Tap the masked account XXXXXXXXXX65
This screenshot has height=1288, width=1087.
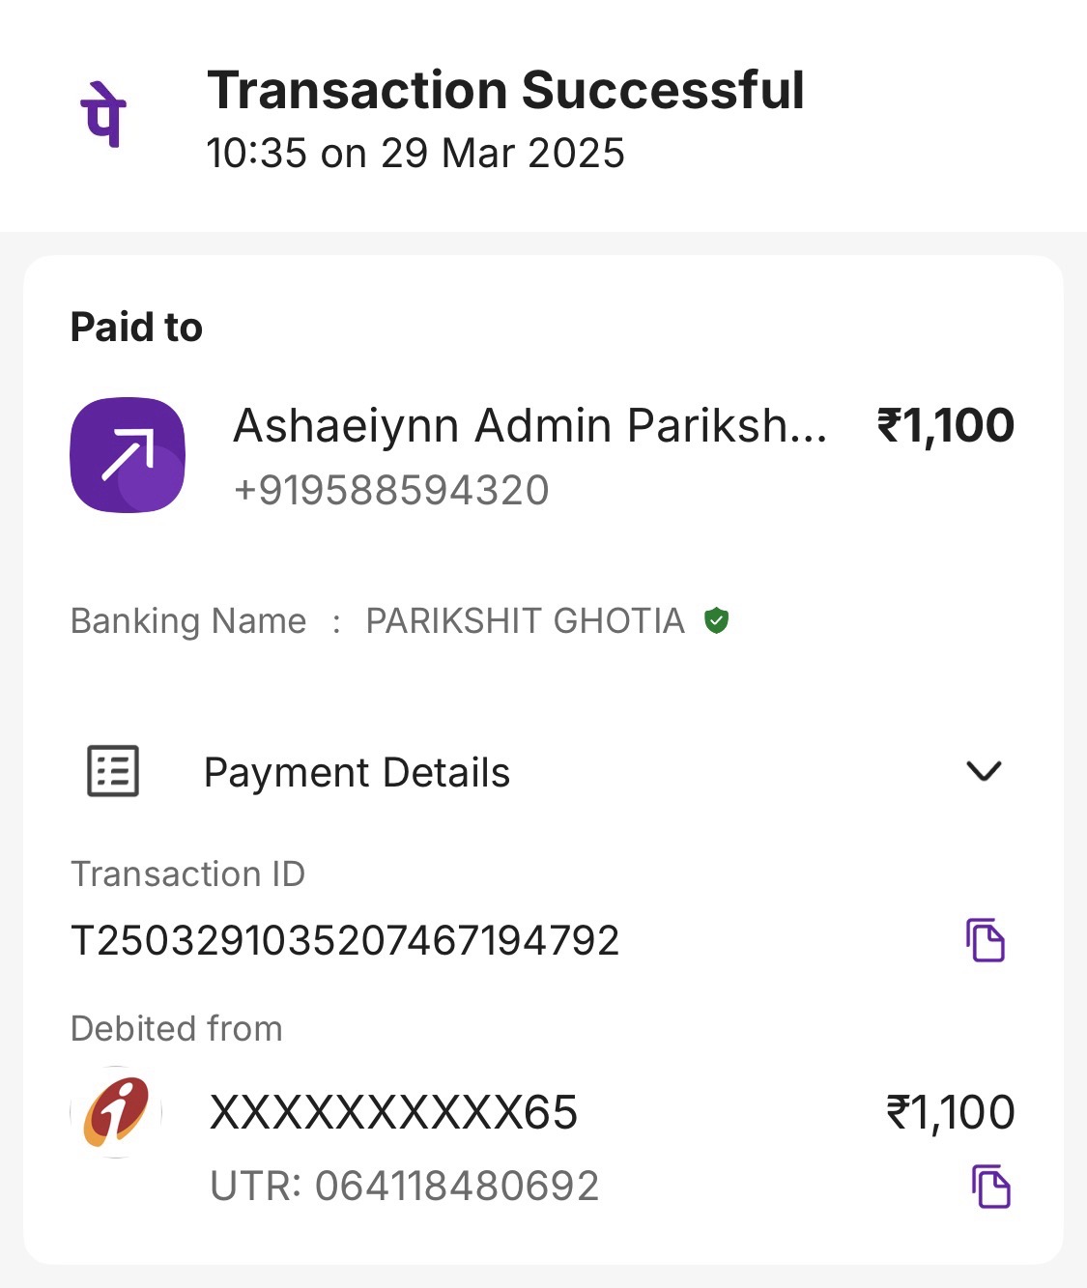coord(393,1112)
